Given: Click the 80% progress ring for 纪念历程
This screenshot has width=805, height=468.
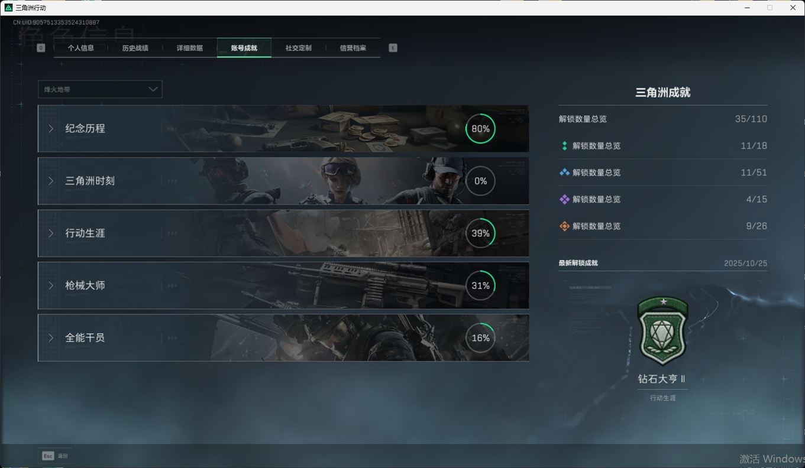Looking at the screenshot, I should 480,129.
